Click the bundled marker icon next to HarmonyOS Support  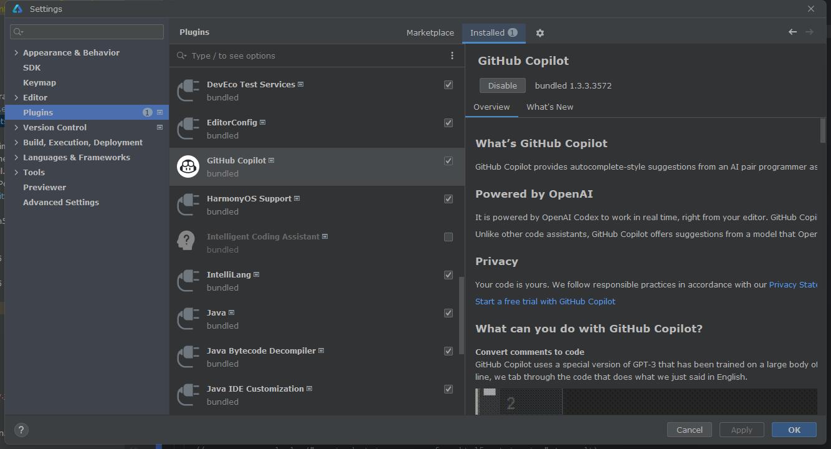point(297,198)
